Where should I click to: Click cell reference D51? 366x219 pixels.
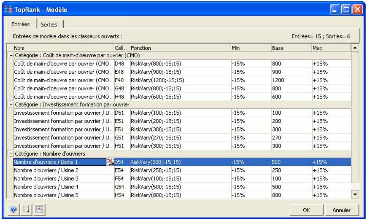tap(119, 113)
